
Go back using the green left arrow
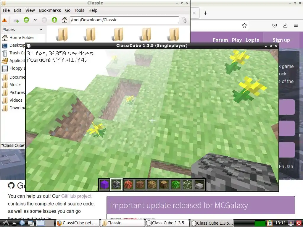26,20
